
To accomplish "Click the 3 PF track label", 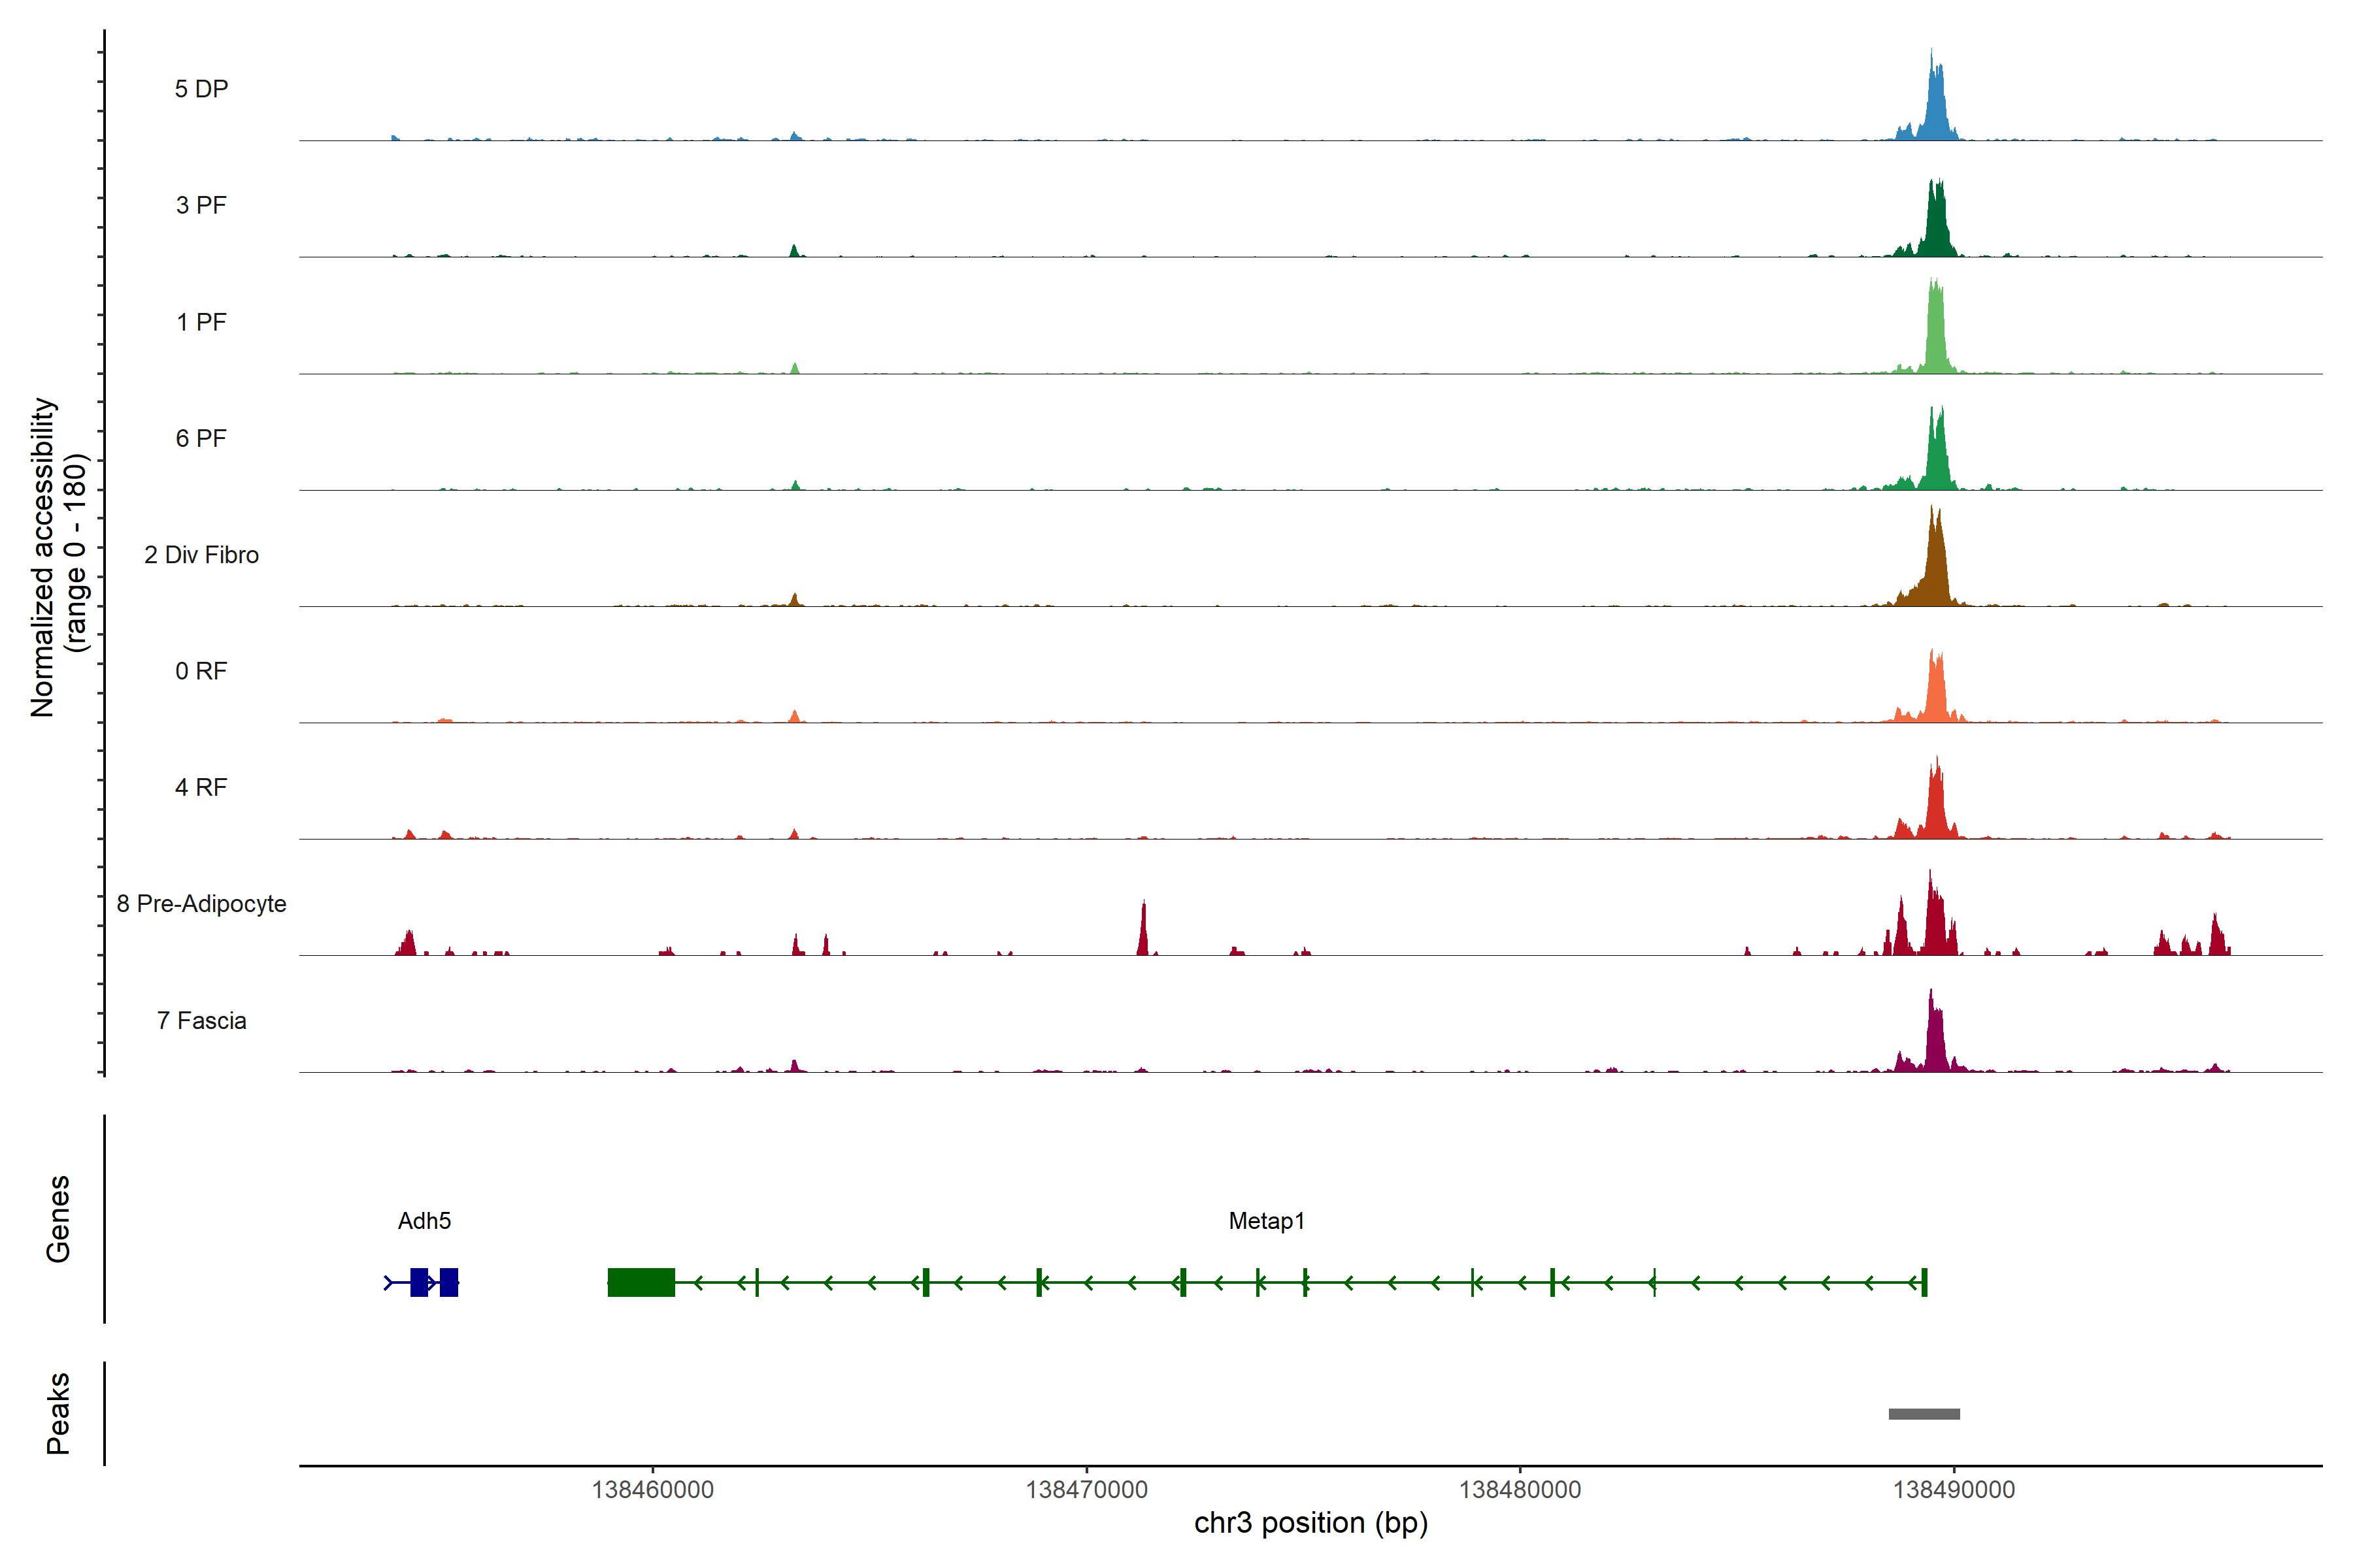I will click(201, 205).
